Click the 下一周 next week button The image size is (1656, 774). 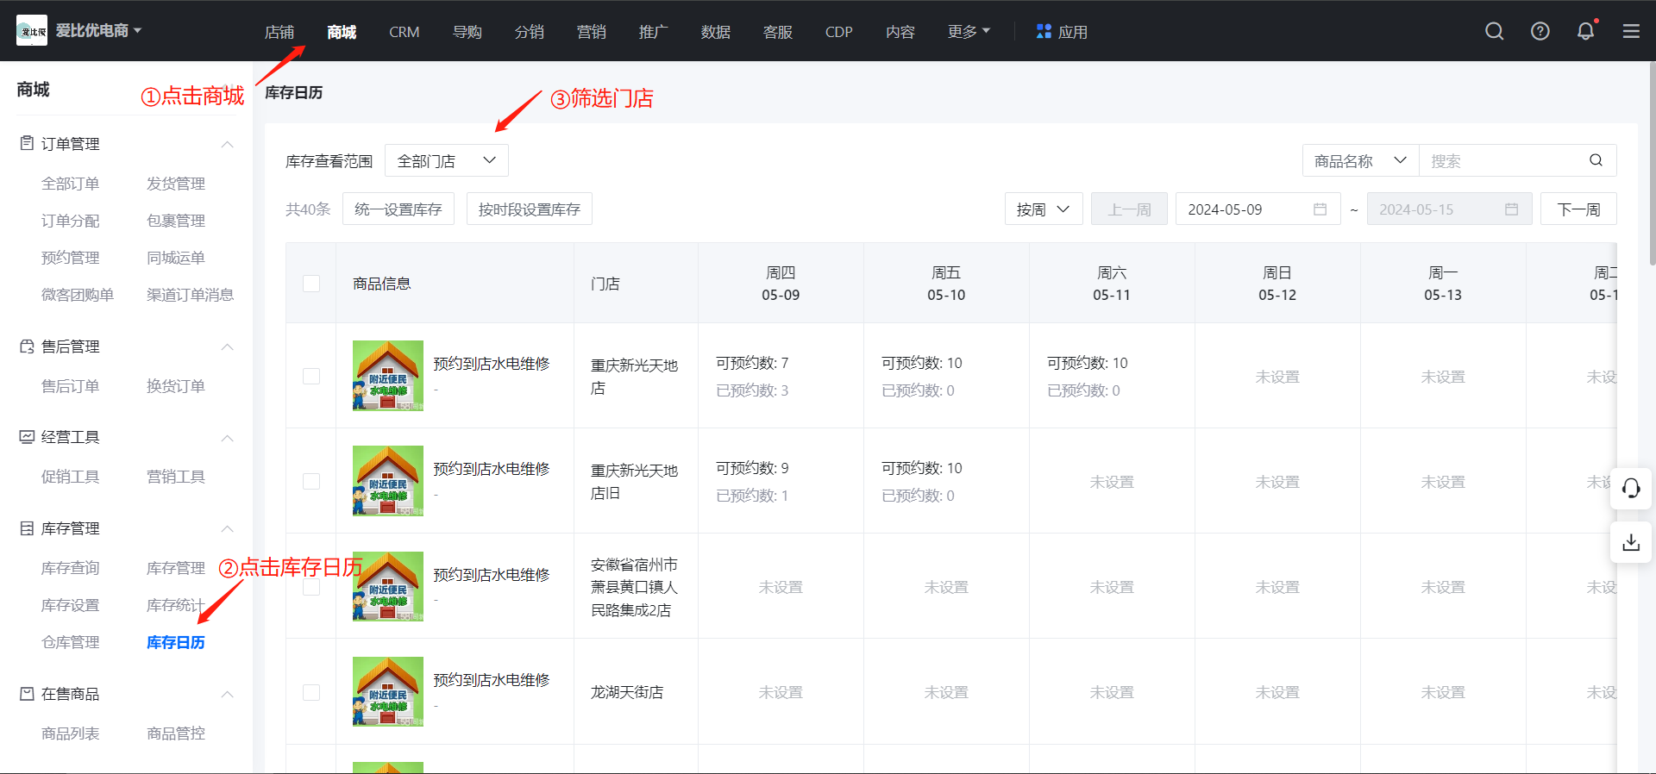1578,209
